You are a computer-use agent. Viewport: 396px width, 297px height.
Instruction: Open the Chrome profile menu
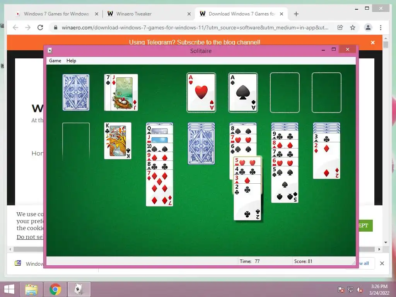(368, 27)
